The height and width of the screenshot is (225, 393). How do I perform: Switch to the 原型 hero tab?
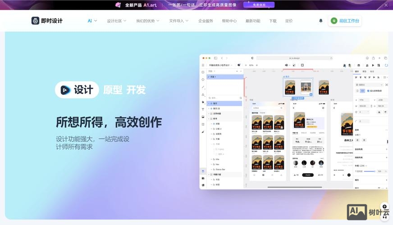(113, 90)
